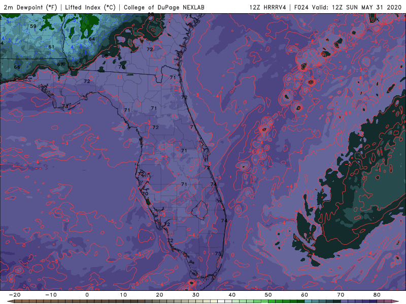Click the '2m Dewpoint (°F)' title text
The width and height of the screenshot is (406, 304).
point(30,7)
